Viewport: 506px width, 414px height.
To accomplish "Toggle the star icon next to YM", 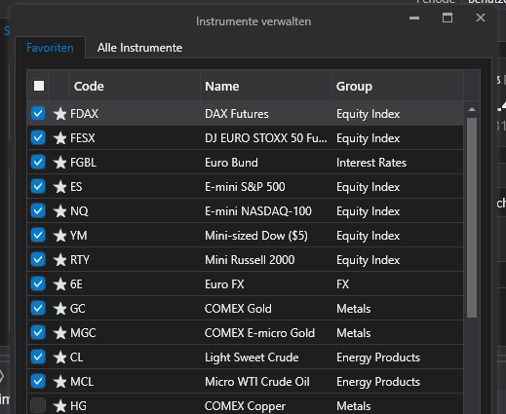I will click(x=60, y=236).
